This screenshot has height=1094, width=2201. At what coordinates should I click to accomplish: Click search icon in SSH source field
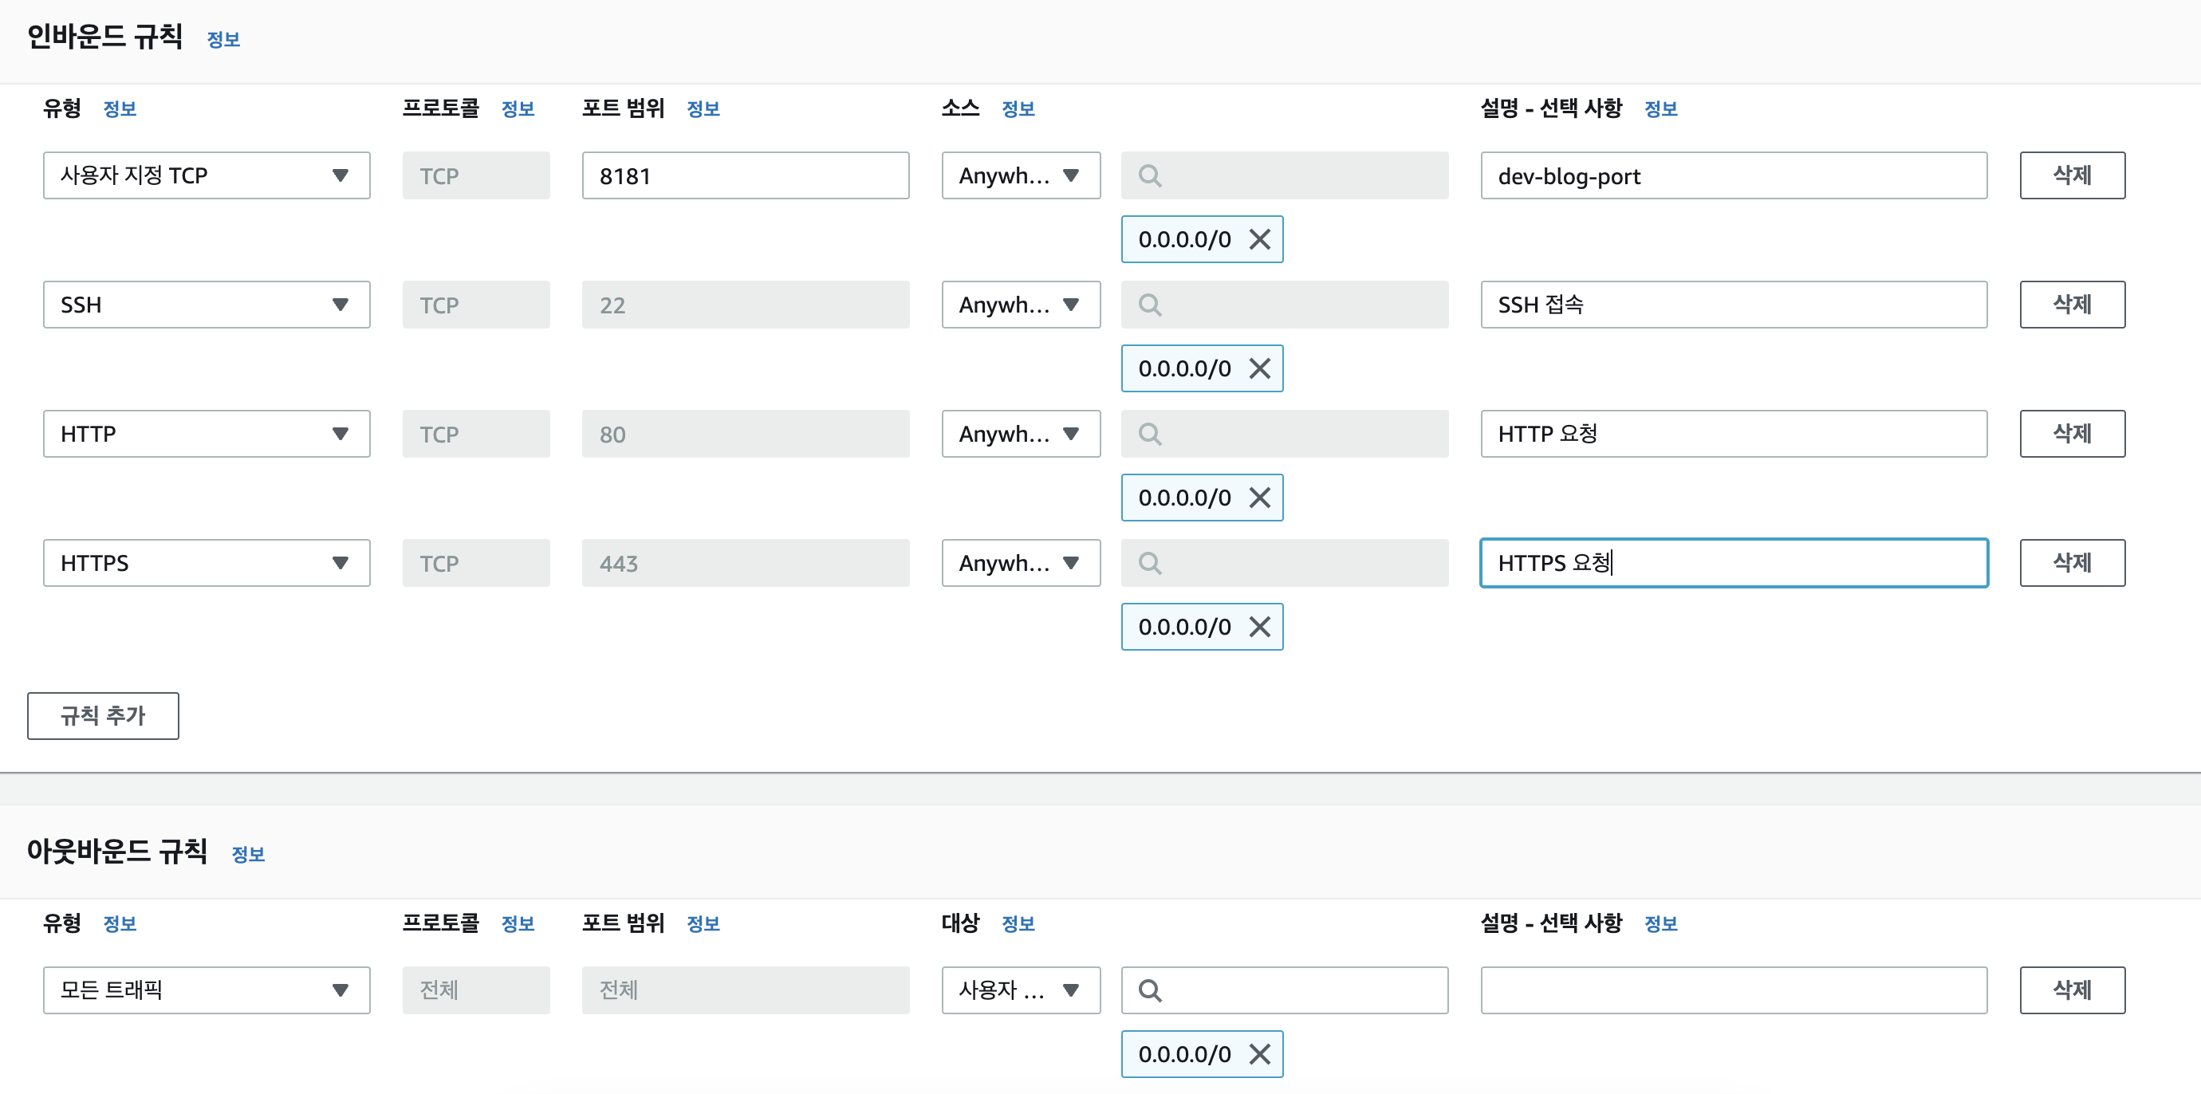[1150, 305]
